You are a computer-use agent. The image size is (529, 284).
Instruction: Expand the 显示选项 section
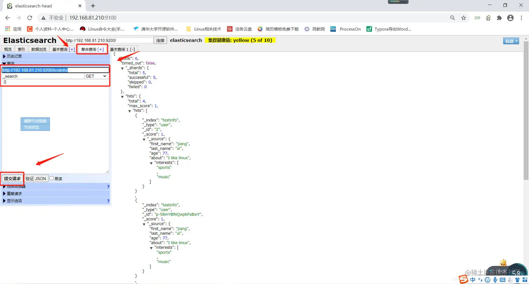click(12, 201)
